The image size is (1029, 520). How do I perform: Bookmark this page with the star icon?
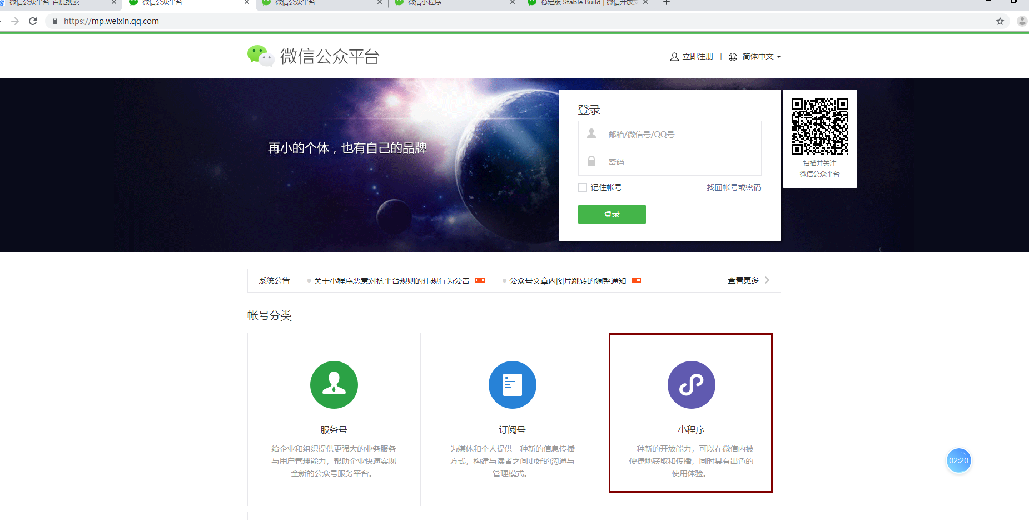coord(1000,21)
